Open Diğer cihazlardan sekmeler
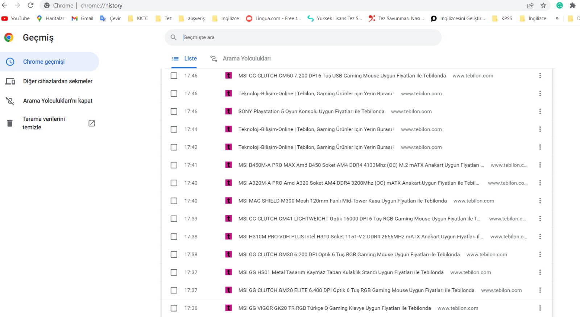 coord(49,81)
